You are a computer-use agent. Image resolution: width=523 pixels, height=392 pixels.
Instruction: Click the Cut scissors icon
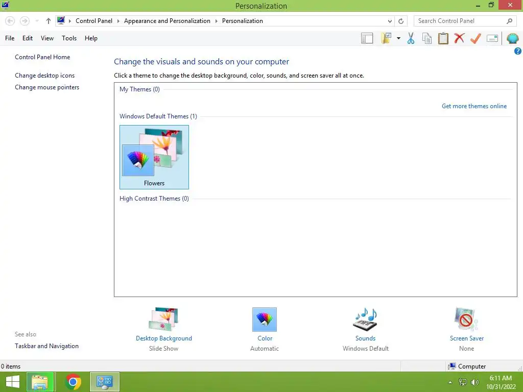click(411, 38)
